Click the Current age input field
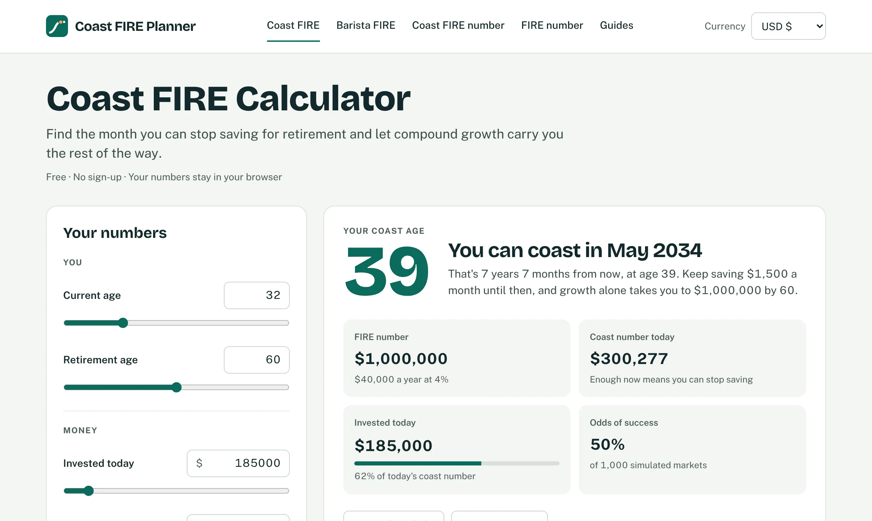 click(257, 295)
